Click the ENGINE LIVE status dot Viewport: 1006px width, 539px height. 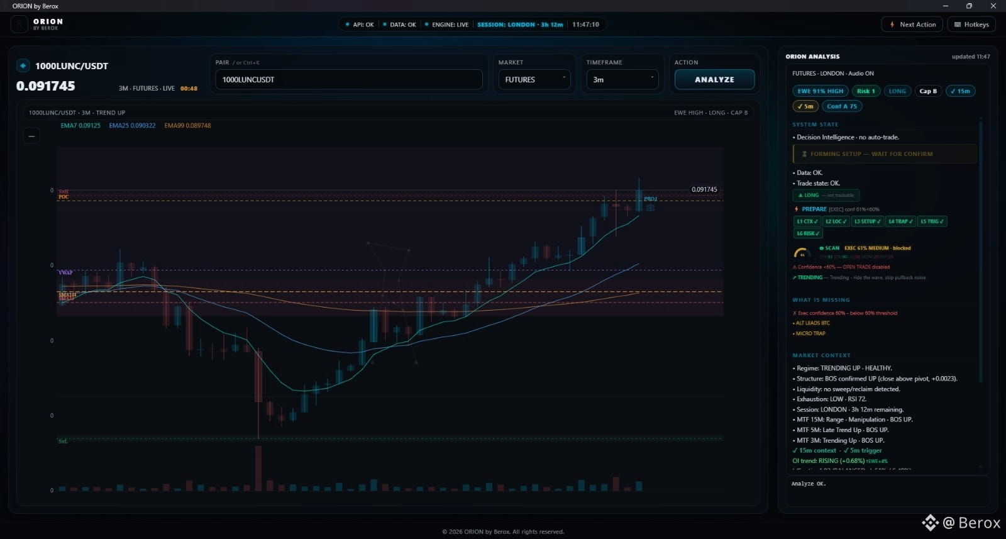click(x=427, y=25)
